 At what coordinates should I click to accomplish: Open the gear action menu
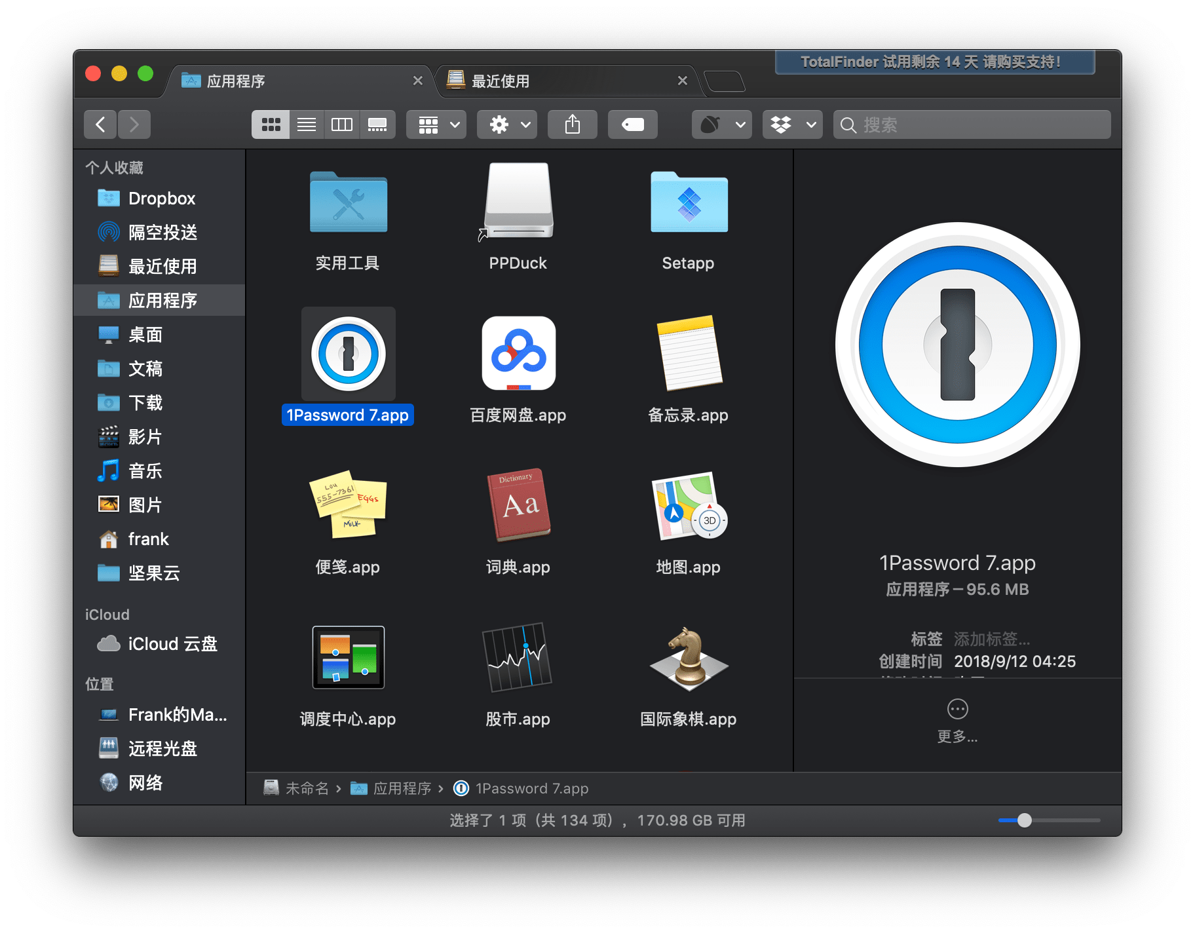click(x=507, y=124)
